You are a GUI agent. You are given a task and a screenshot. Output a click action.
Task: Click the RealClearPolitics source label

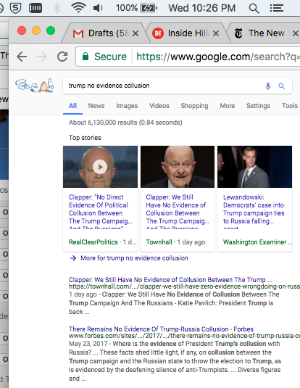point(93,242)
